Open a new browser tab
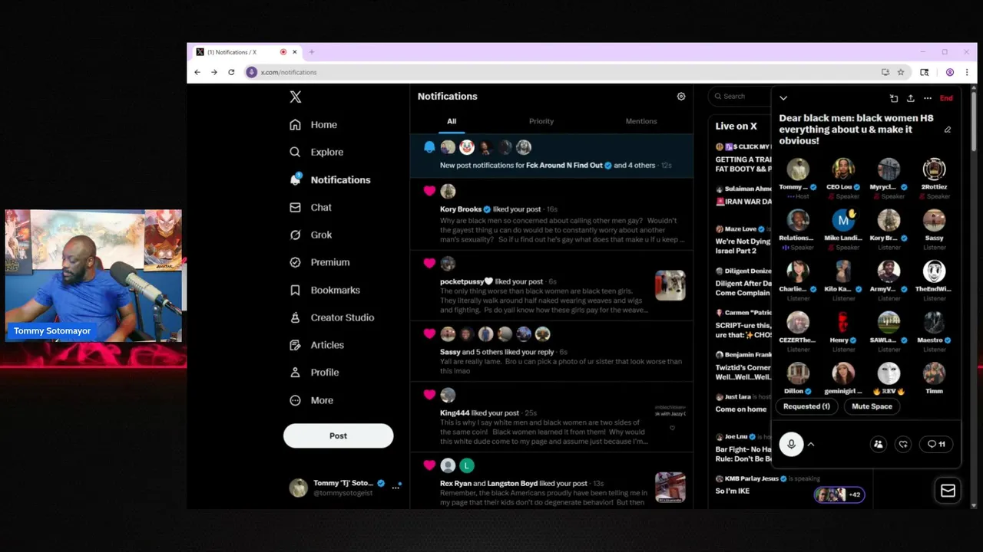The image size is (983, 552). pos(312,52)
